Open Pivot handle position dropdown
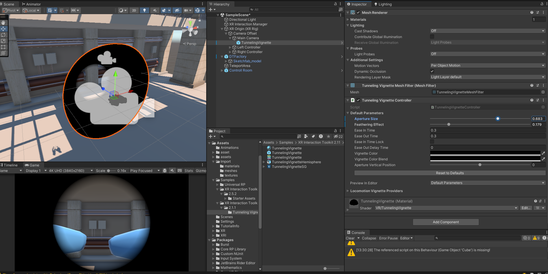This screenshot has width=548, height=274. coord(11,10)
